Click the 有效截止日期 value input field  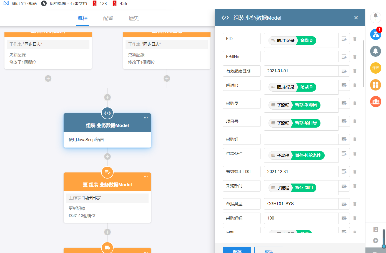coord(301,172)
